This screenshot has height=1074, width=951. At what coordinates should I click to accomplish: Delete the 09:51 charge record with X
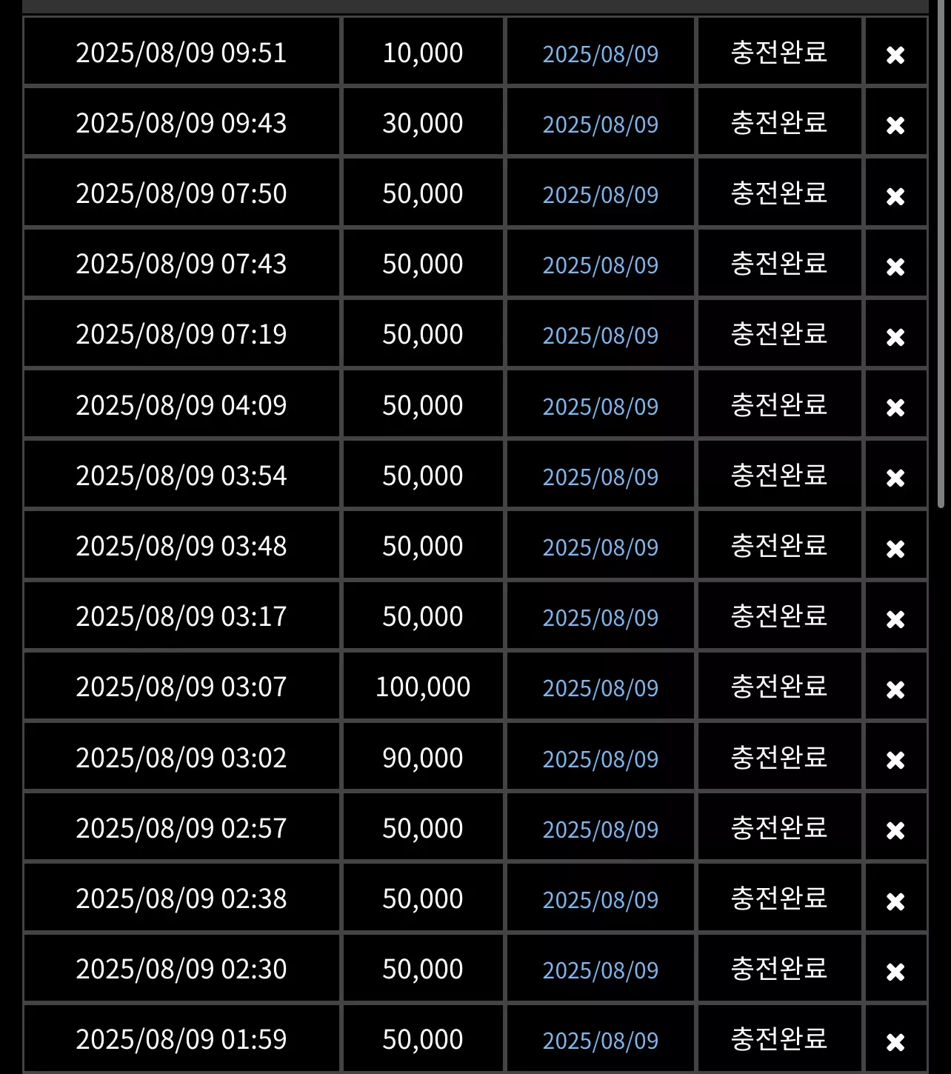pyautogui.click(x=895, y=55)
